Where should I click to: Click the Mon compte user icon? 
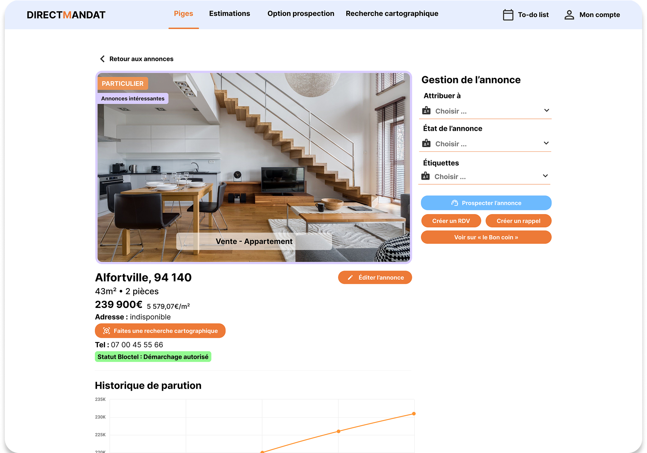(569, 15)
